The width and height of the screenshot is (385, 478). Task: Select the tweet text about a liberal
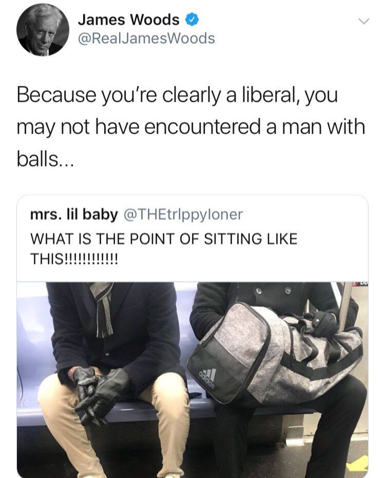point(191,126)
